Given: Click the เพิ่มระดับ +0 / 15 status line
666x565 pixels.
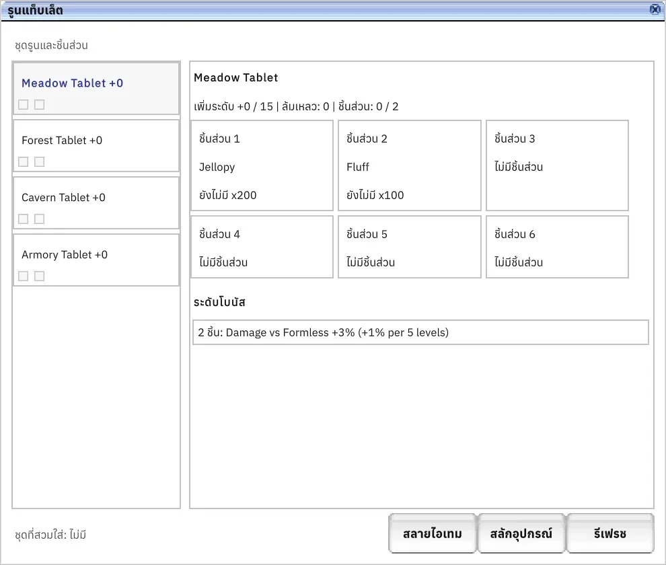Looking at the screenshot, I should pyautogui.click(x=296, y=106).
